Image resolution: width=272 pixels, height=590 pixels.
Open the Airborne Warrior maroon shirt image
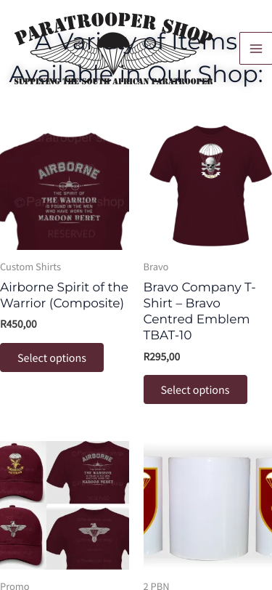(x=65, y=185)
